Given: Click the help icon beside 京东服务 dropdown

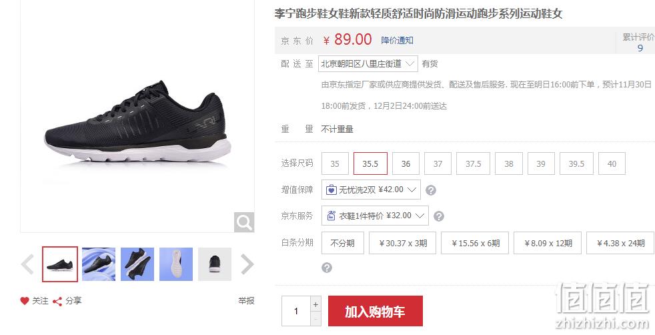Looking at the screenshot, I should tap(439, 216).
